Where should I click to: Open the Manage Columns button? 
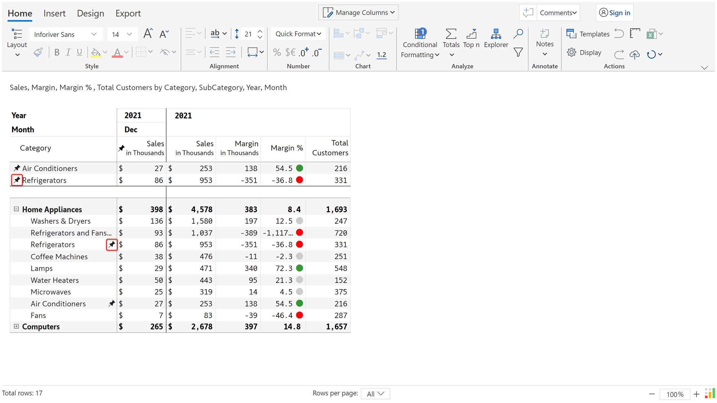(x=358, y=12)
